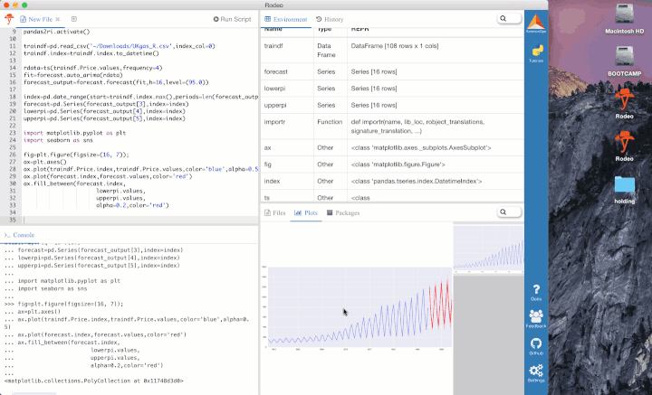652x395 pixels.
Task: Open BOOTCAMP drive desktop icon
Action: (x=624, y=61)
